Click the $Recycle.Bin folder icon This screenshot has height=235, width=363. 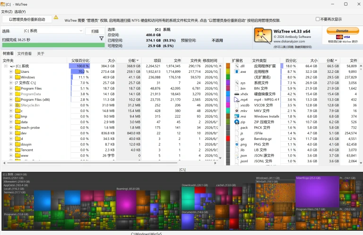click(18, 105)
